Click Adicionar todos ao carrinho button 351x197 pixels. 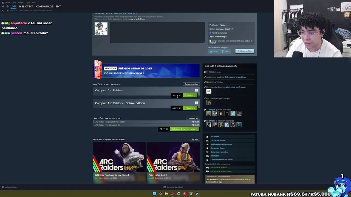click(185, 129)
